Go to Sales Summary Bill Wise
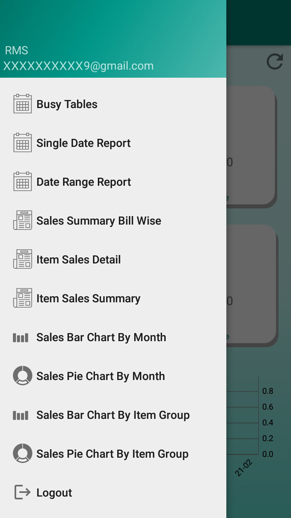Viewport: 291px width, 518px height. [x=99, y=221]
